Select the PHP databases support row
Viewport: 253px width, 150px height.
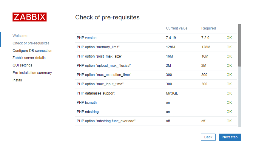[x=156, y=93]
